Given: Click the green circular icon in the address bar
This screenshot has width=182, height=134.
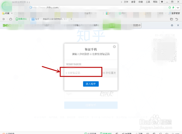Looking at the screenshot, I should (170, 8).
